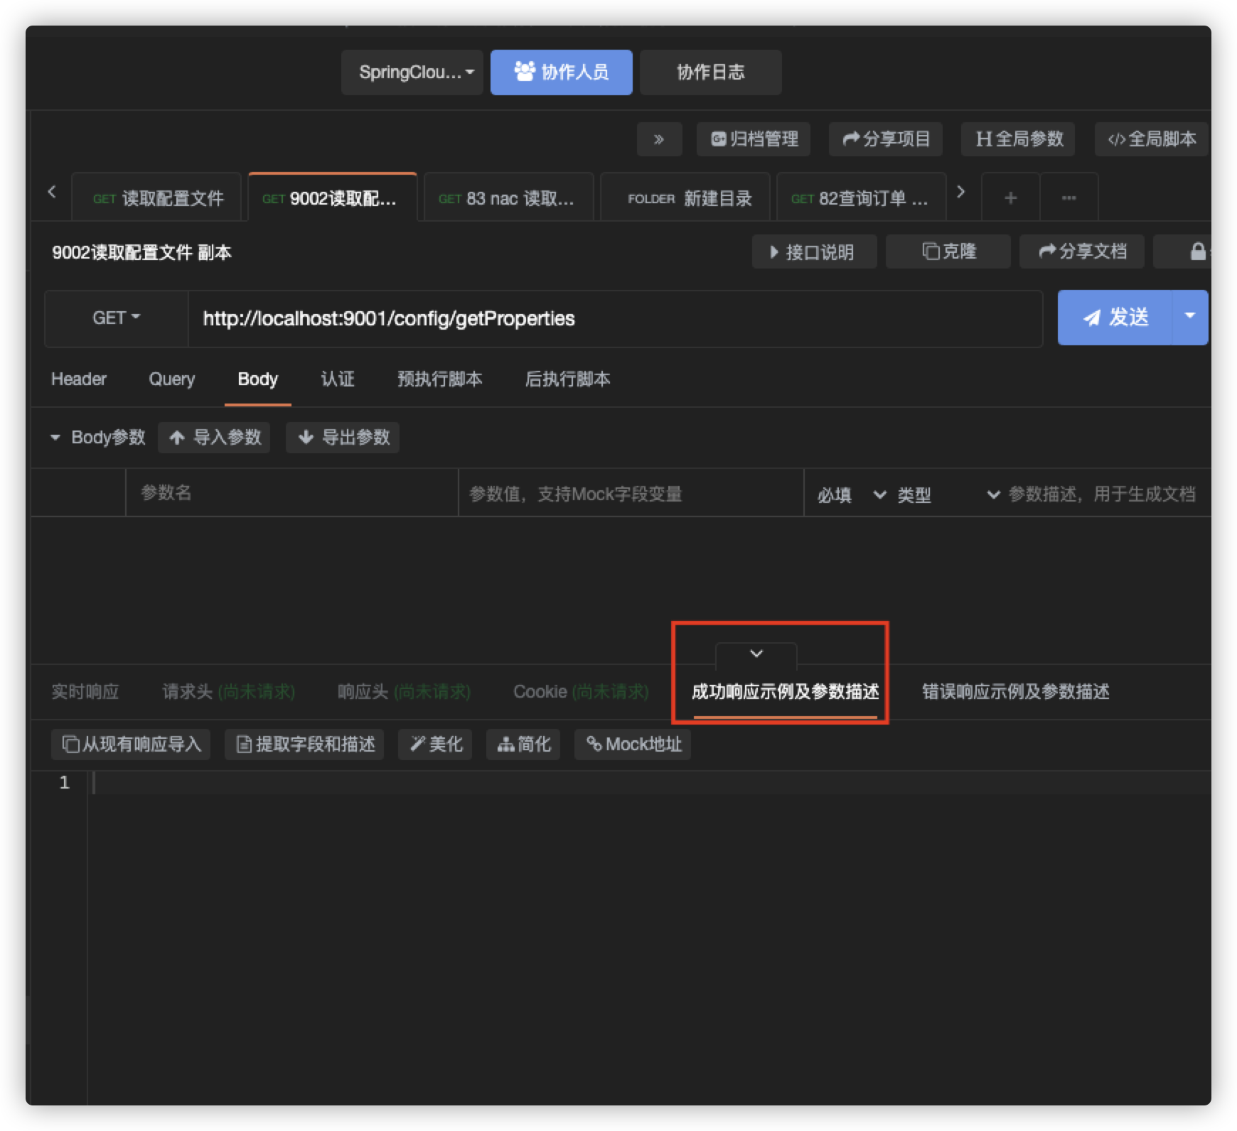The height and width of the screenshot is (1131, 1237).
Task: Send the request with 发送
Action: click(x=1115, y=318)
